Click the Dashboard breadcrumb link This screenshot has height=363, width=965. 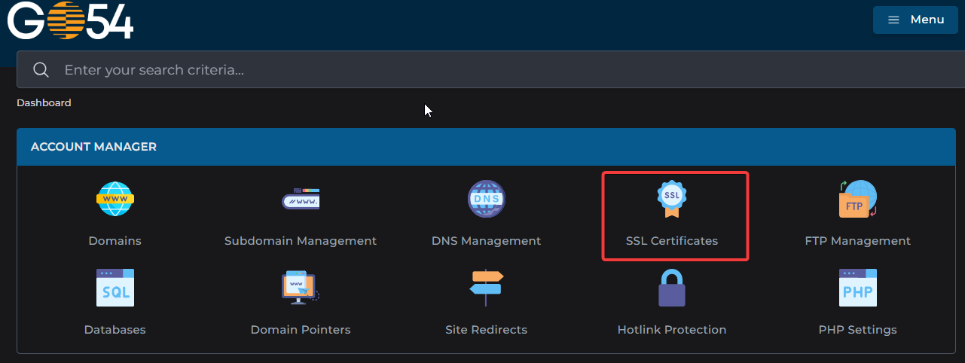click(44, 102)
